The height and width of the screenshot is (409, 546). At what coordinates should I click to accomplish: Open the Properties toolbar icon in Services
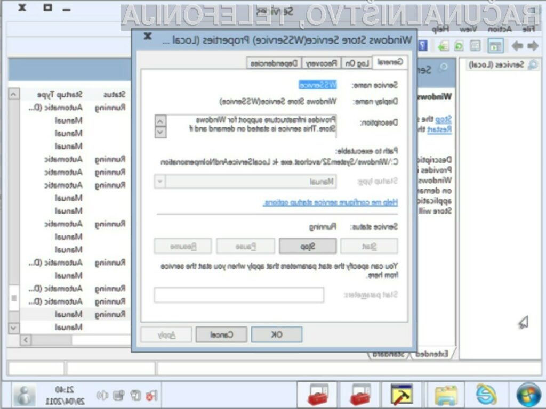[x=475, y=46]
